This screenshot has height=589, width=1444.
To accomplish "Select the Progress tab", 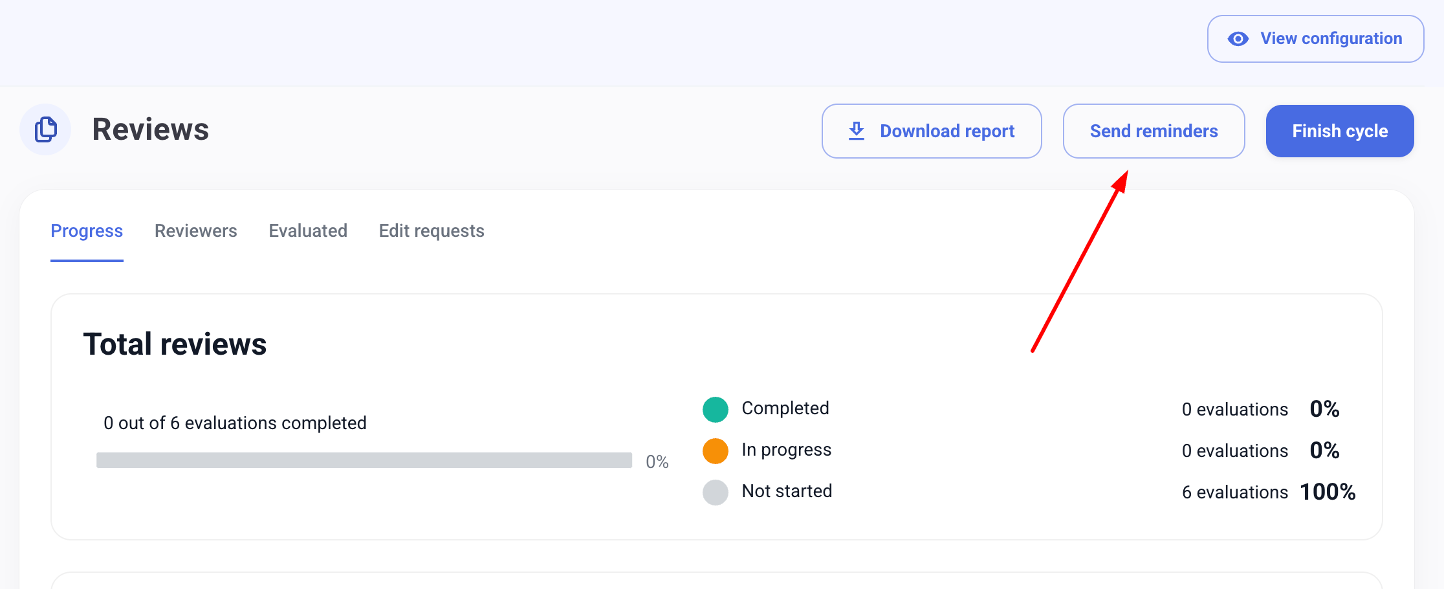I will [87, 231].
